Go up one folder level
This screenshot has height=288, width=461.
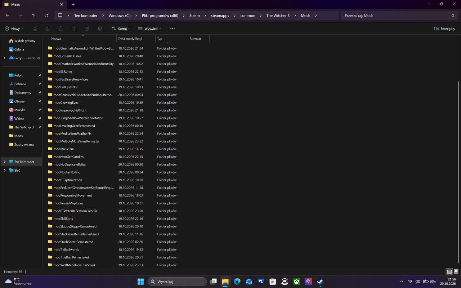point(33,15)
